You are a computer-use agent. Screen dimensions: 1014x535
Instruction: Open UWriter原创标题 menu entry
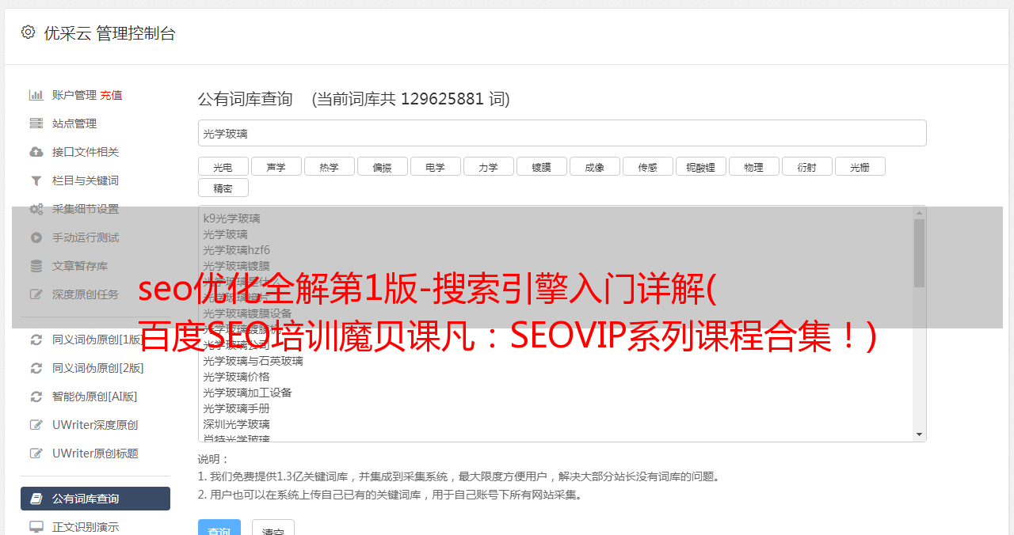click(95, 453)
